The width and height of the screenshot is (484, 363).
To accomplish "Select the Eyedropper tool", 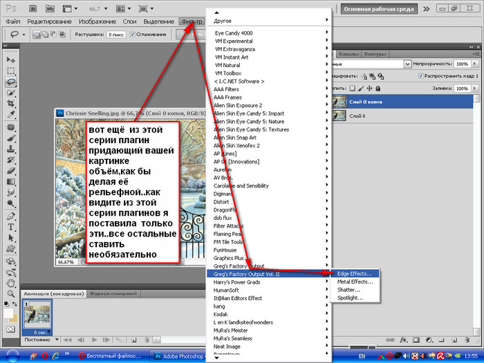I will 11,115.
